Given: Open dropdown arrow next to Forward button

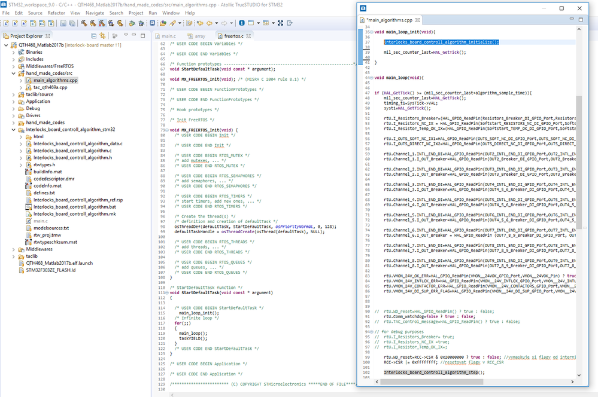Looking at the screenshot, I should tap(231, 23).
